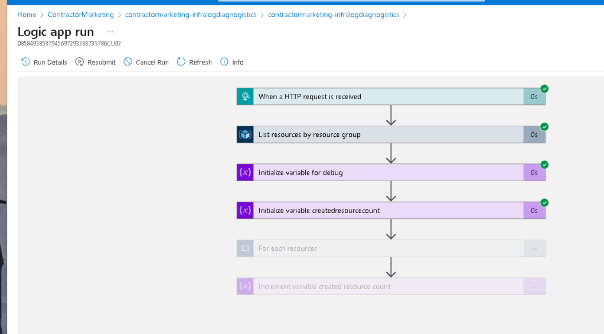
Task: Expand the For each resources step
Action: click(x=391, y=248)
